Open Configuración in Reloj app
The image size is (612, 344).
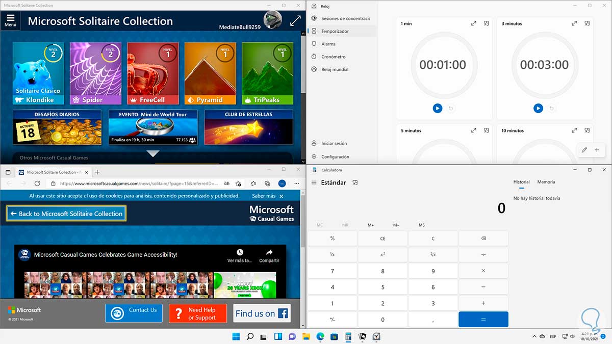point(343,156)
